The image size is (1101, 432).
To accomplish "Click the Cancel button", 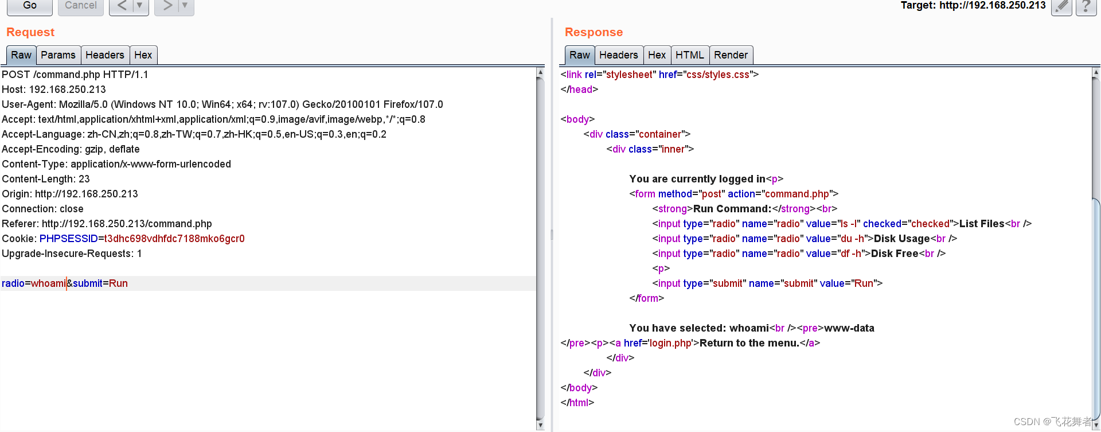I will click(x=81, y=6).
